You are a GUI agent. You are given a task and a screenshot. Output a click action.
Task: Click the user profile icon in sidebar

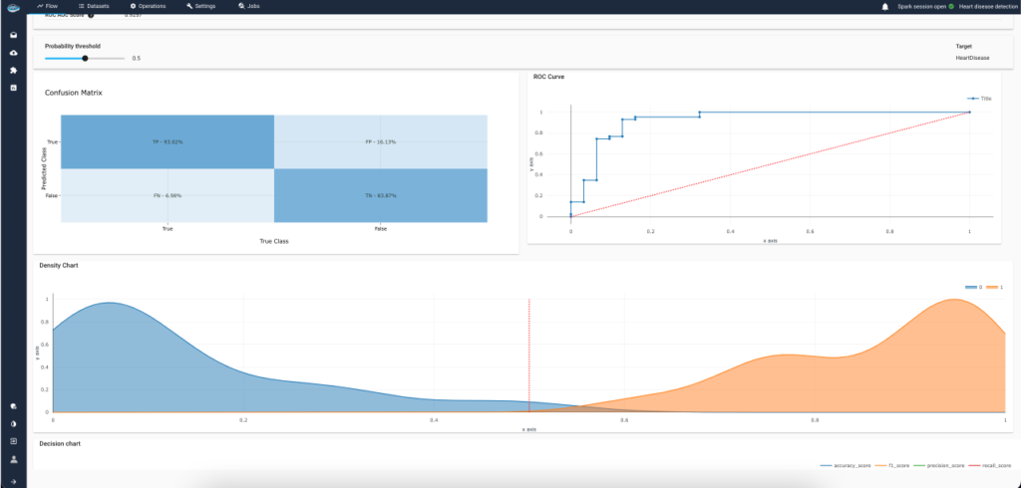pos(13,459)
